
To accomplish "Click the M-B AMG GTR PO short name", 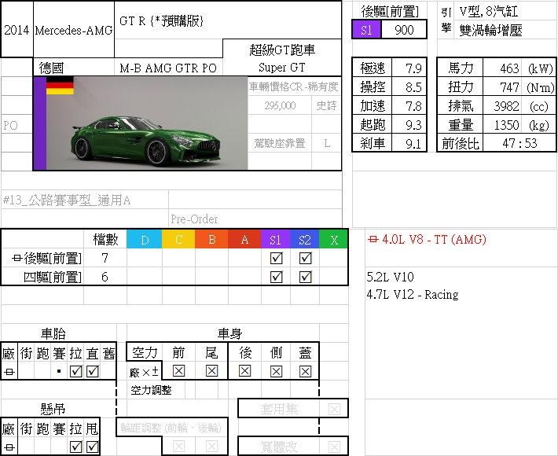I will [168, 68].
